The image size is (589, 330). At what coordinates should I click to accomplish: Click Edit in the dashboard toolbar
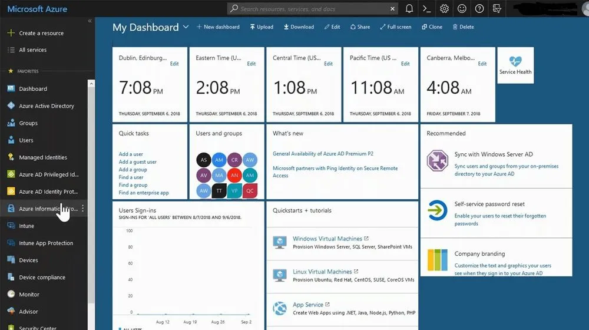(x=332, y=27)
